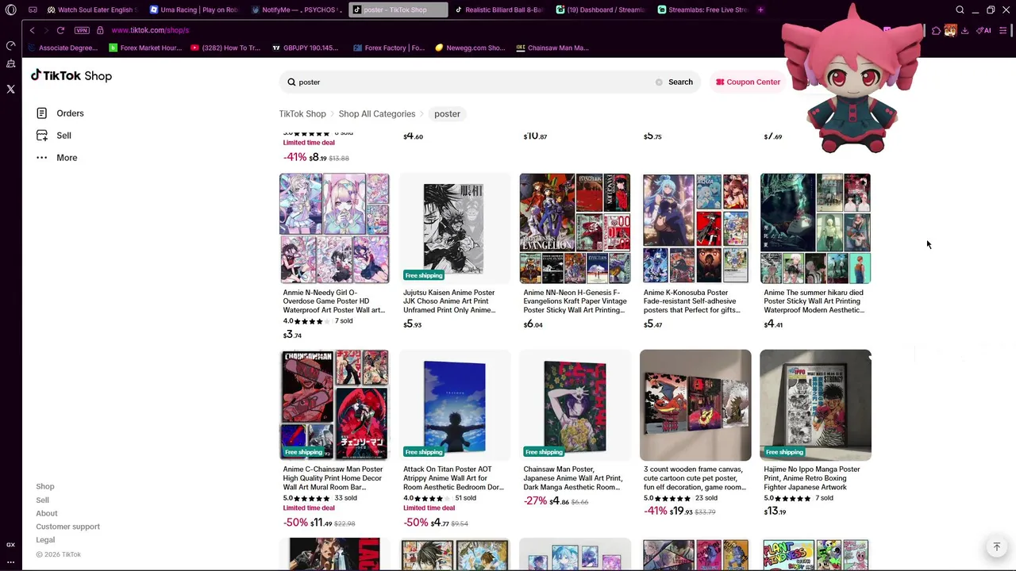Open Newegg.com bookmark
The height and width of the screenshot is (571, 1016).
(470, 48)
